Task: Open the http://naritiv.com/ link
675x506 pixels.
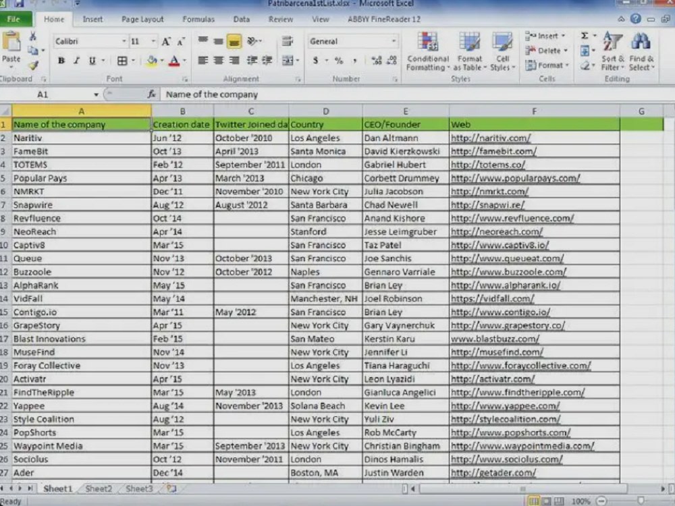Action: point(490,138)
